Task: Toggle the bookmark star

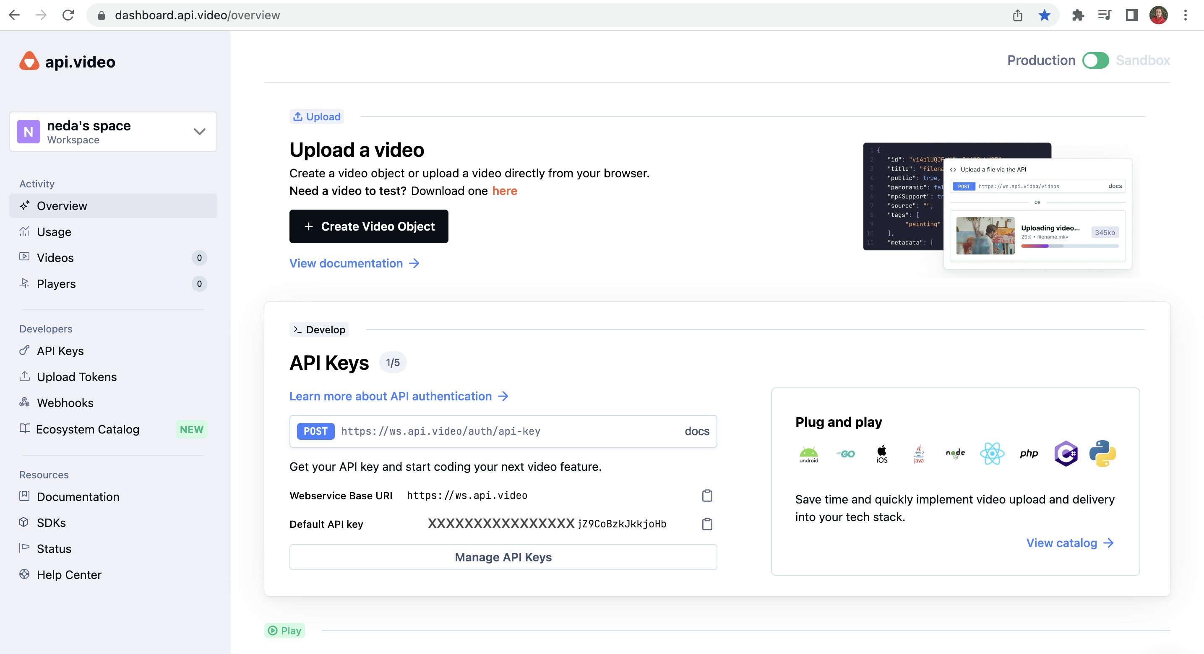Action: tap(1044, 15)
